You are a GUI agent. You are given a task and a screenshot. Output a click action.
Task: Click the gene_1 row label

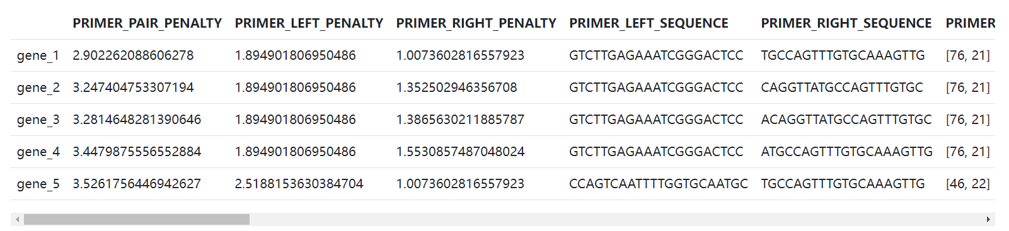click(38, 55)
